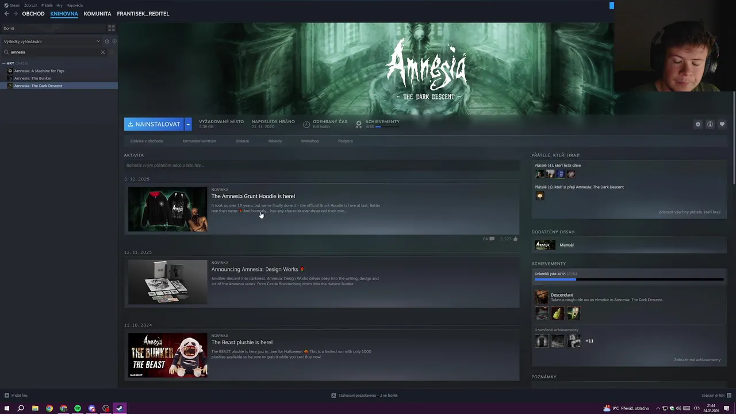Open the Nápověda menu
This screenshot has width=736, height=414.
click(75, 5)
